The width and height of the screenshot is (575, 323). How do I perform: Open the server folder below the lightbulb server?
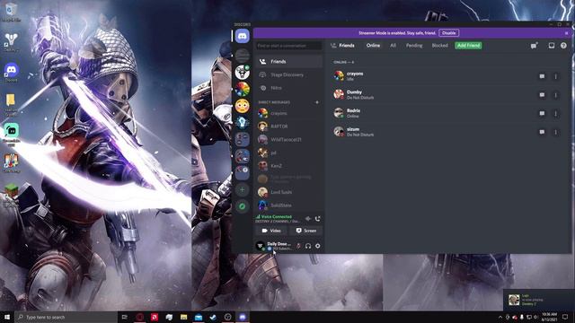pyautogui.click(x=242, y=139)
